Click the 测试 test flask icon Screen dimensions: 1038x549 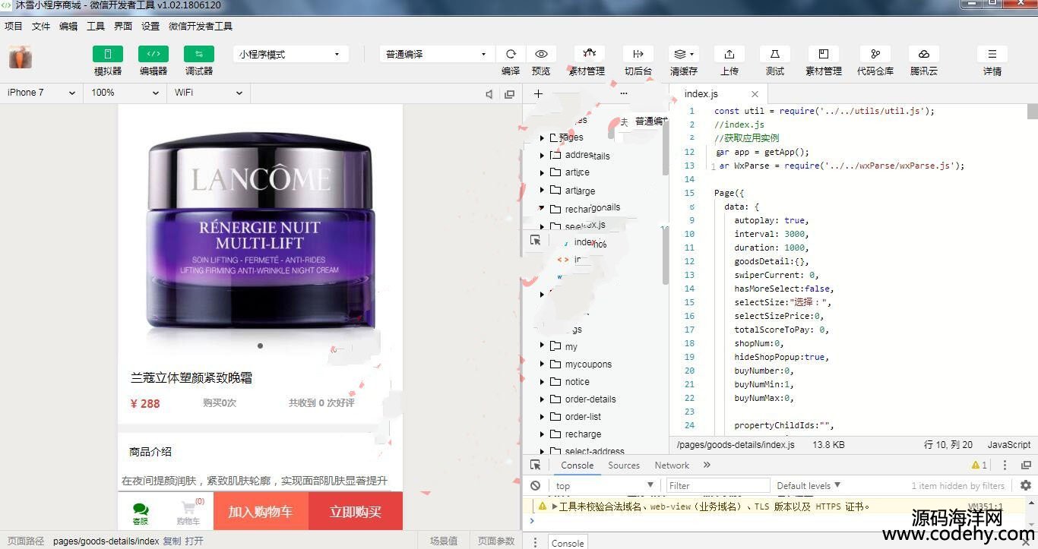[x=775, y=54]
